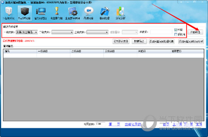Click the app logo in title bar
This screenshot has height=137, width=208.
(3, 2)
